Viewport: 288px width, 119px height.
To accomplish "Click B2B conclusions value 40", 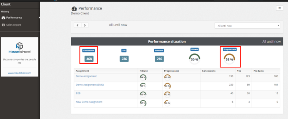I will coord(232,93).
